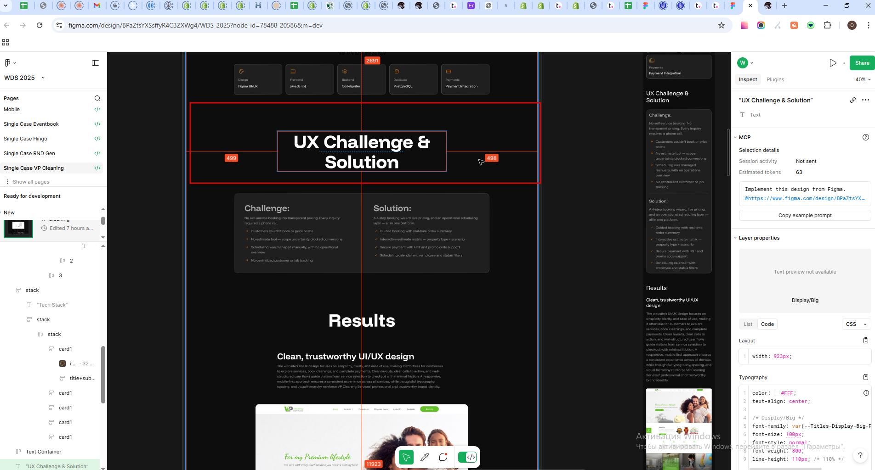Open the Chrome three-dot menu
875x470 pixels.
868,25
